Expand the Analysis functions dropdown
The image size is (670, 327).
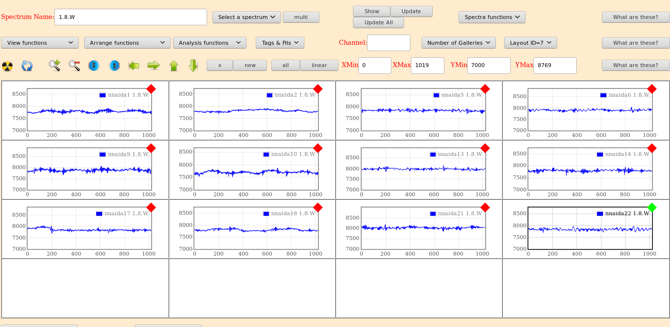[210, 43]
